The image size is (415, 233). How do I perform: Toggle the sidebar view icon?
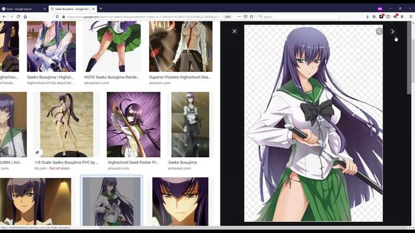point(388,17)
